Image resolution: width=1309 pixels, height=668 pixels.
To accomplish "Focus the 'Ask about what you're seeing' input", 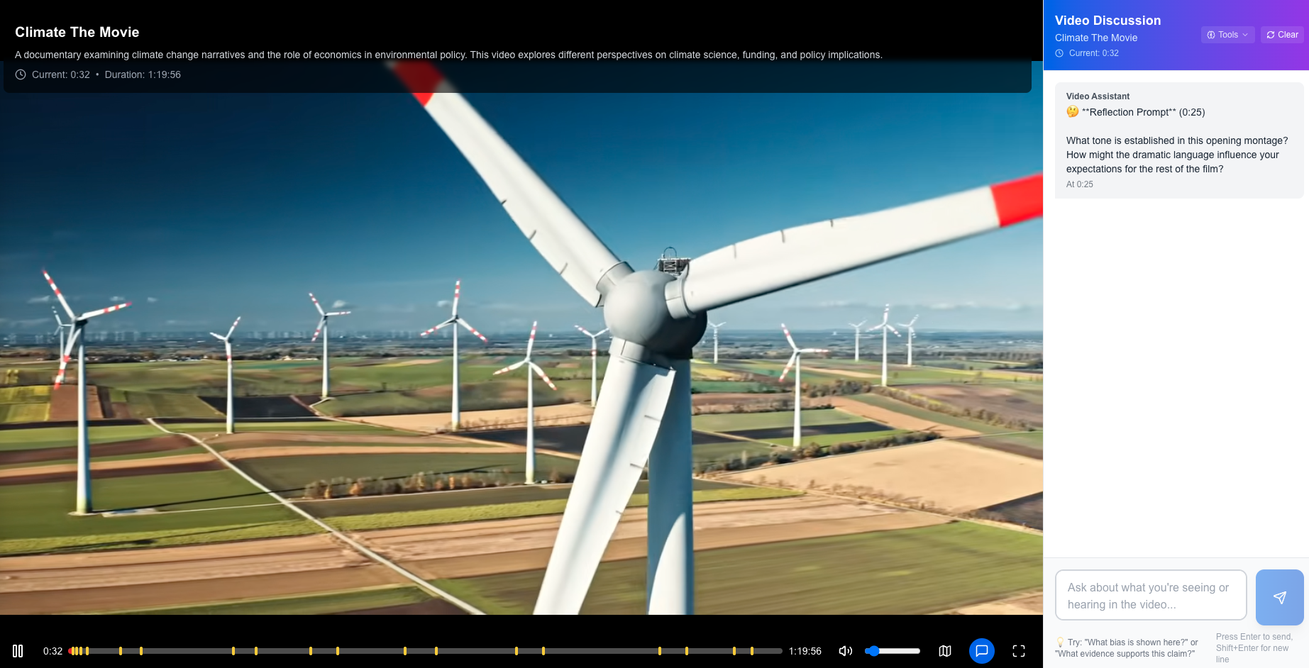I will (1151, 596).
